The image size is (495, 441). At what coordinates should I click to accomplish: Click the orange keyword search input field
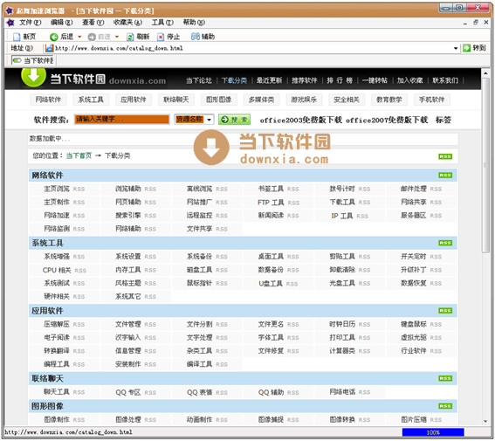tap(121, 120)
